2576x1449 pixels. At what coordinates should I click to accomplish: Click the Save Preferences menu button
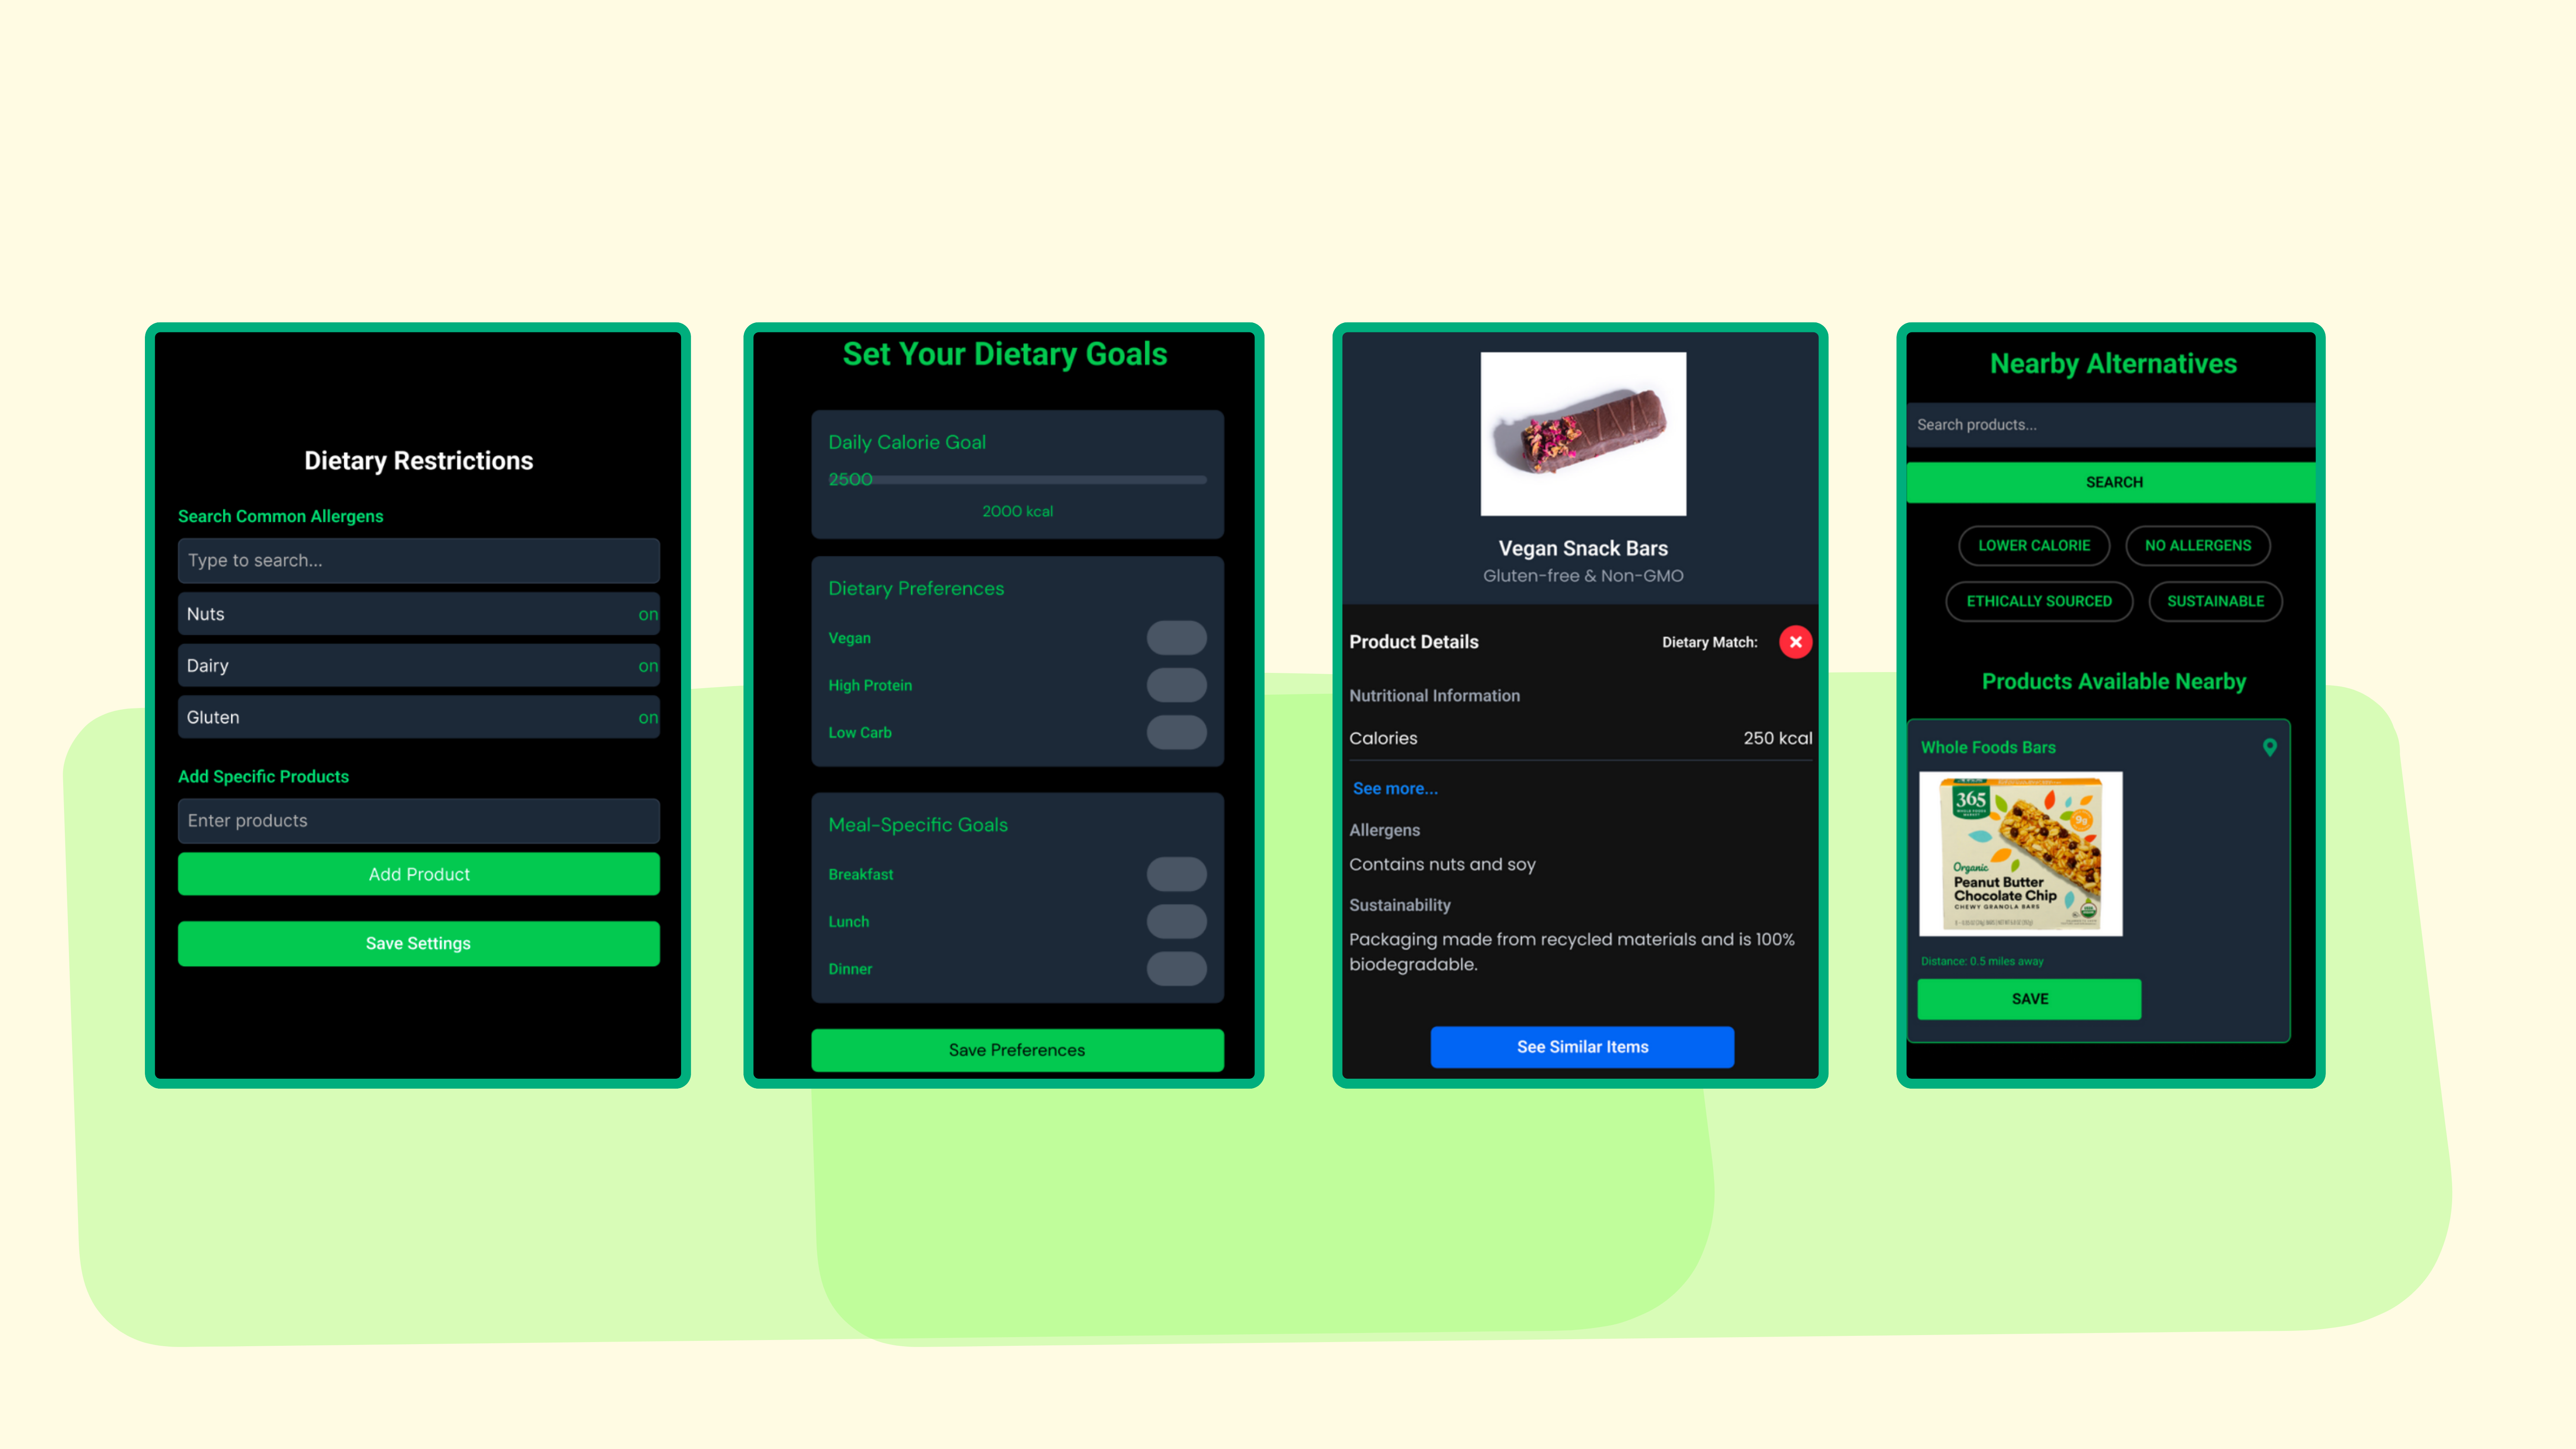(1016, 1049)
